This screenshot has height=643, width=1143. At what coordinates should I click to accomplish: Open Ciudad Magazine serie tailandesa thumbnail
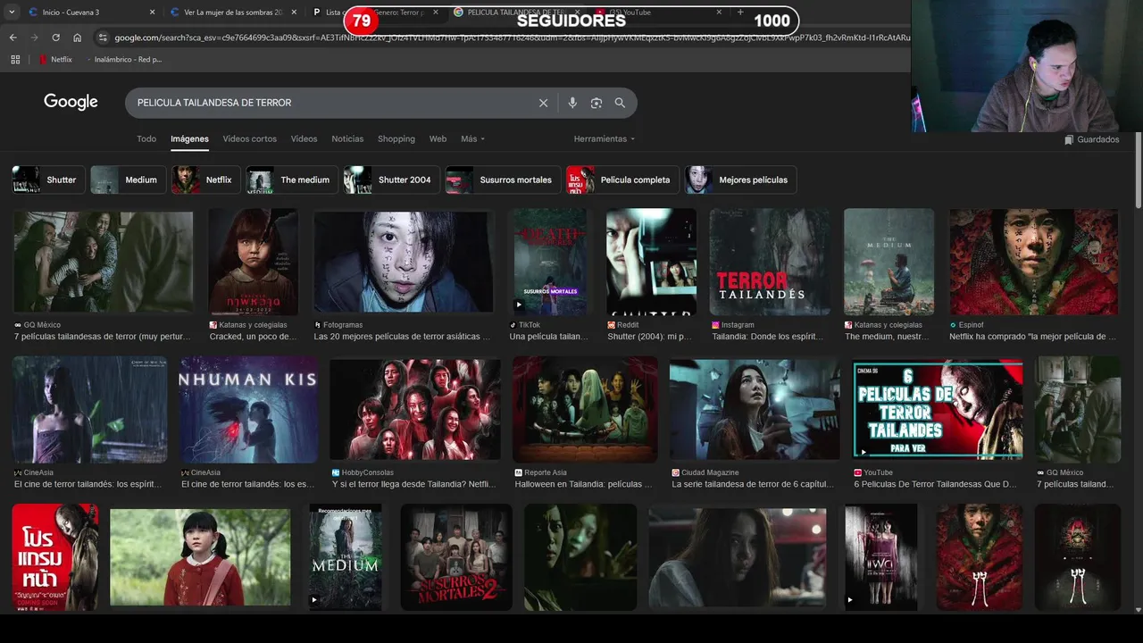pos(755,410)
